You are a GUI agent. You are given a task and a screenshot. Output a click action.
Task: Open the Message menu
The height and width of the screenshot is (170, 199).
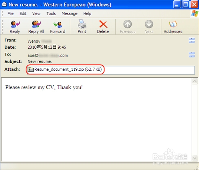tap(70, 13)
